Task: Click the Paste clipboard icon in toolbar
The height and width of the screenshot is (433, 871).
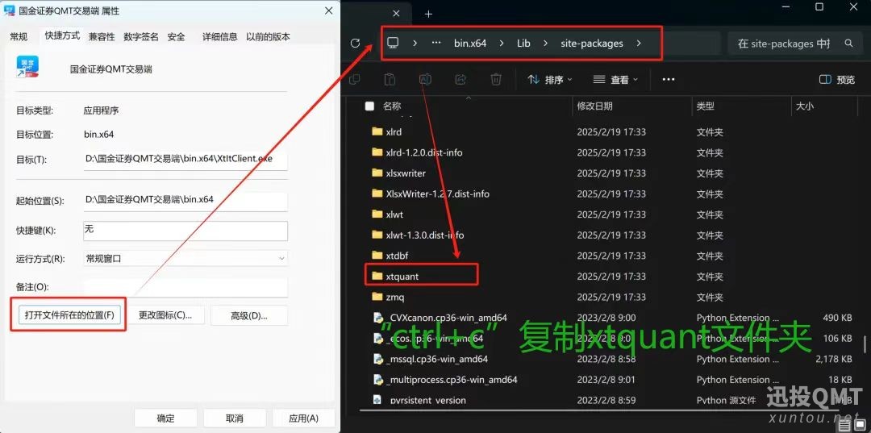Action: pyautogui.click(x=390, y=80)
